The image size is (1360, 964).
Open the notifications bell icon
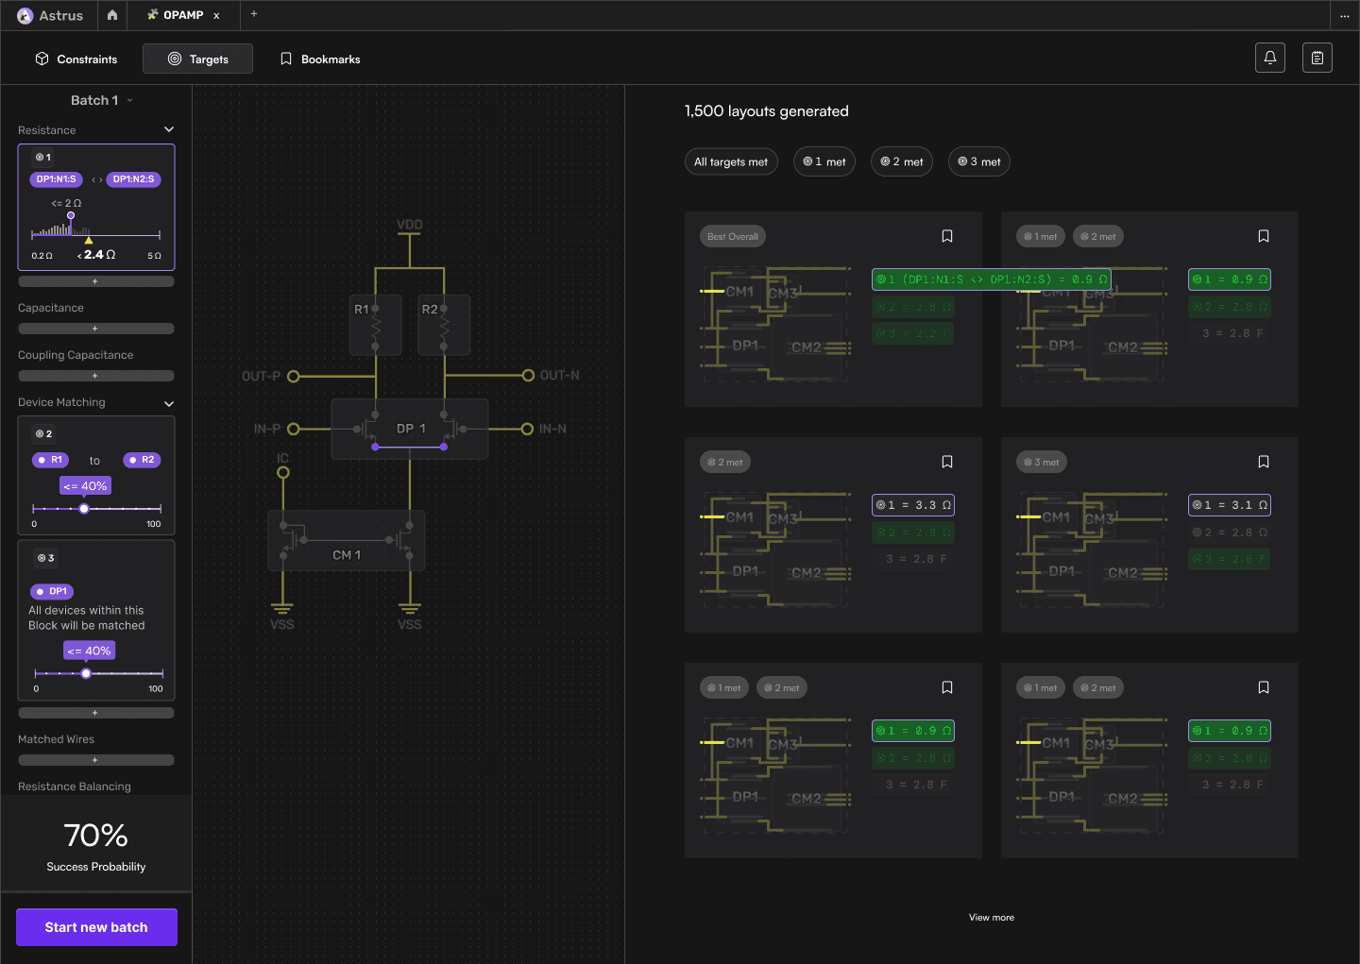pyautogui.click(x=1269, y=58)
